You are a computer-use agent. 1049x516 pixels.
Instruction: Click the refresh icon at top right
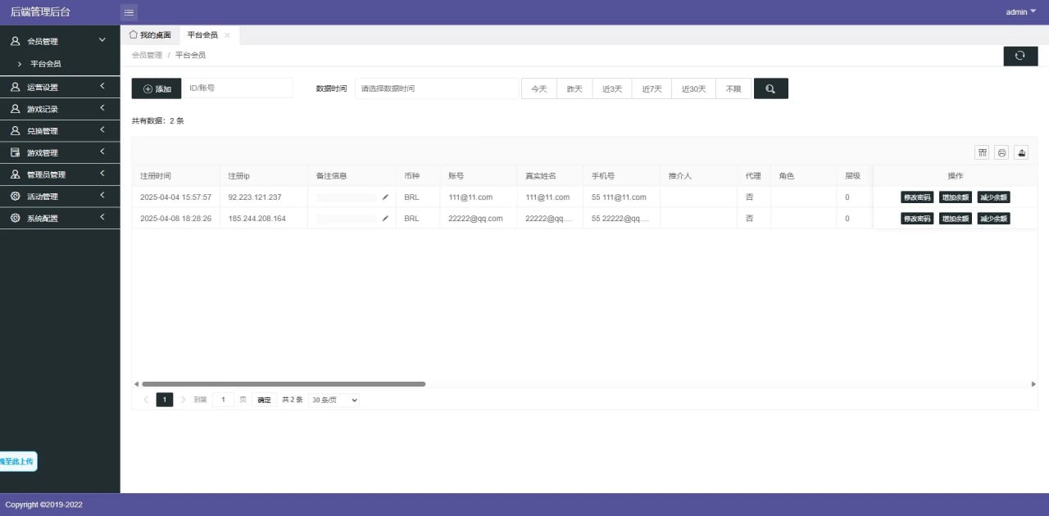click(x=1019, y=55)
